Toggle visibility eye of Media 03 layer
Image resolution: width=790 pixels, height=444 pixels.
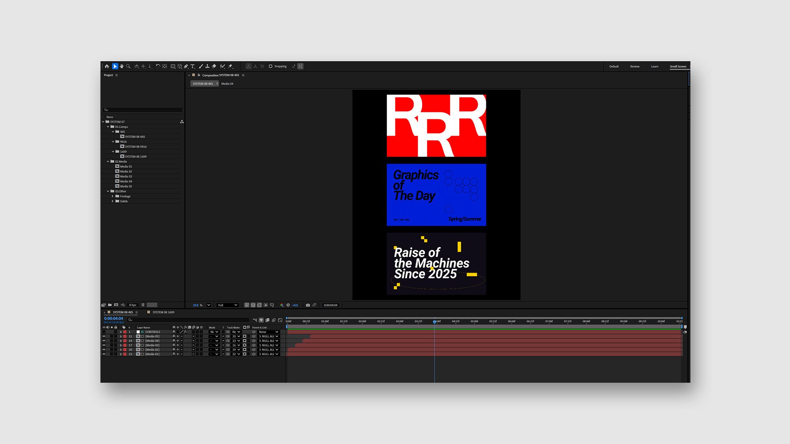[104, 345]
